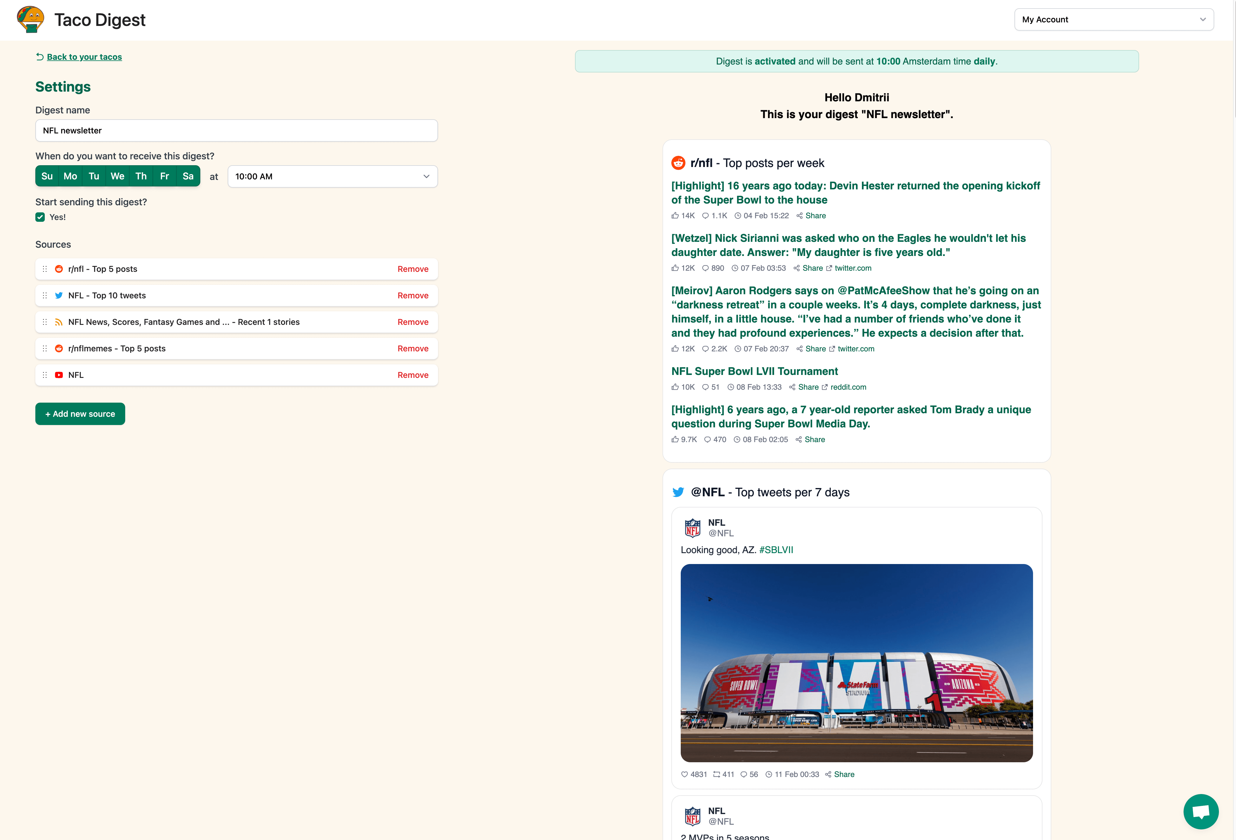The image size is (1236, 840).
Task: Remove the r/nflmemes source
Action: 413,349
